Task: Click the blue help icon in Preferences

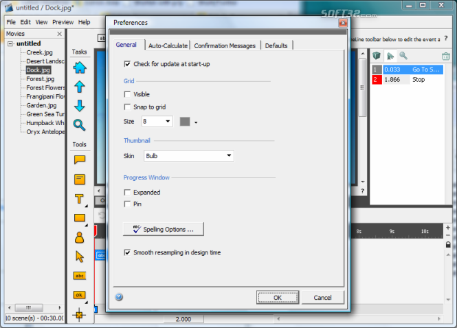Action: [119, 297]
